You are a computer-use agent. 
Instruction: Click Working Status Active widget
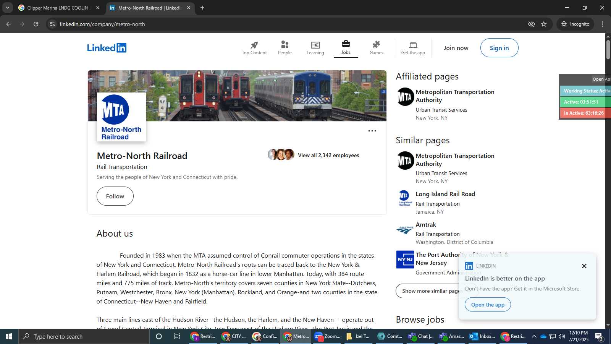(x=585, y=91)
